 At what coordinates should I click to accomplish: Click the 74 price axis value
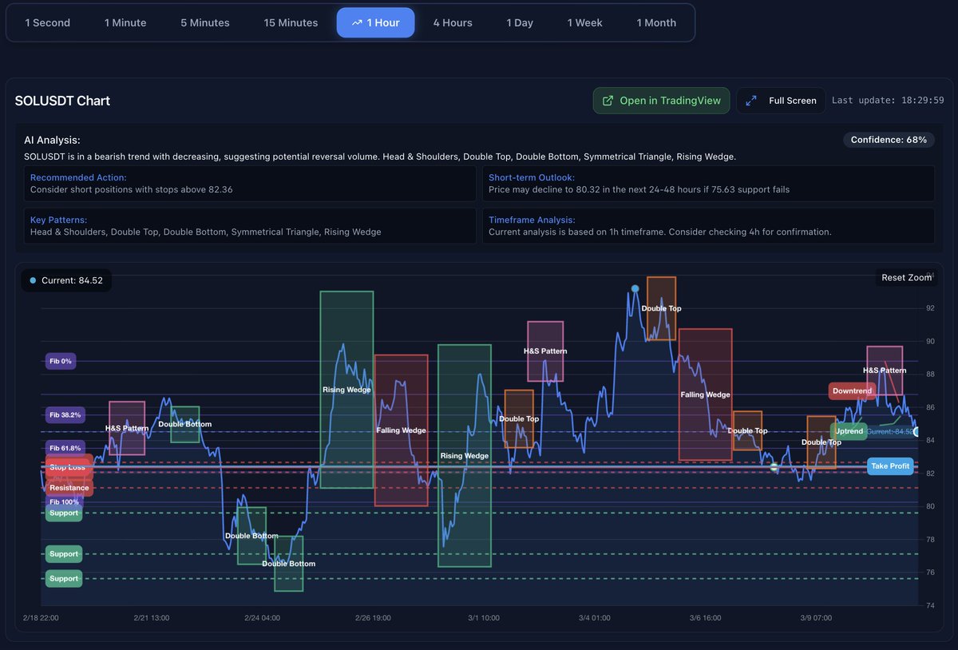coord(930,605)
